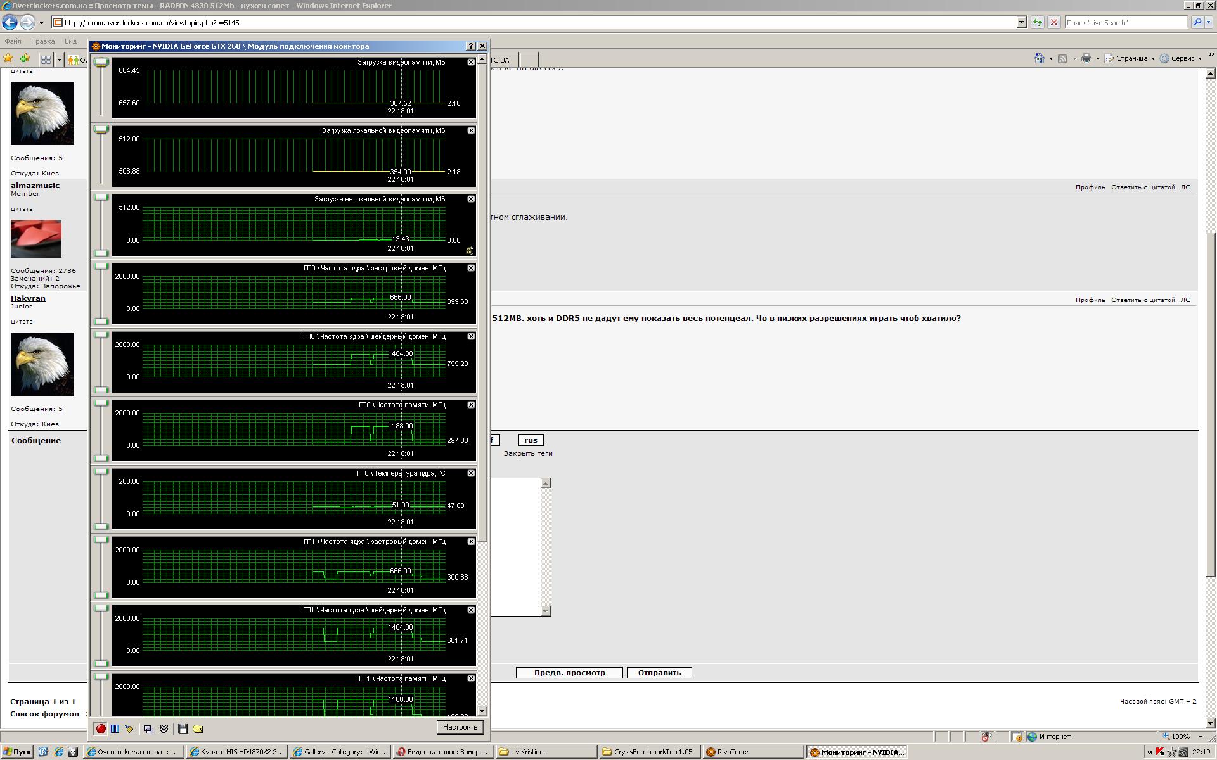The height and width of the screenshot is (760, 1217).
Task: Click the Refresh page icon
Action: pyautogui.click(x=1037, y=23)
